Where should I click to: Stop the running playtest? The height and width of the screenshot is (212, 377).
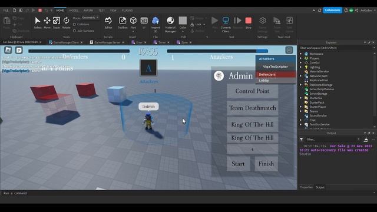249,23
